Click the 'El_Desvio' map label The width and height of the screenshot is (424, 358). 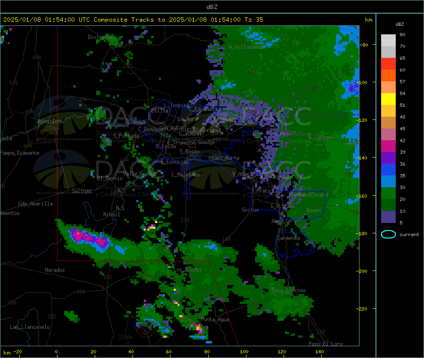[110, 178]
